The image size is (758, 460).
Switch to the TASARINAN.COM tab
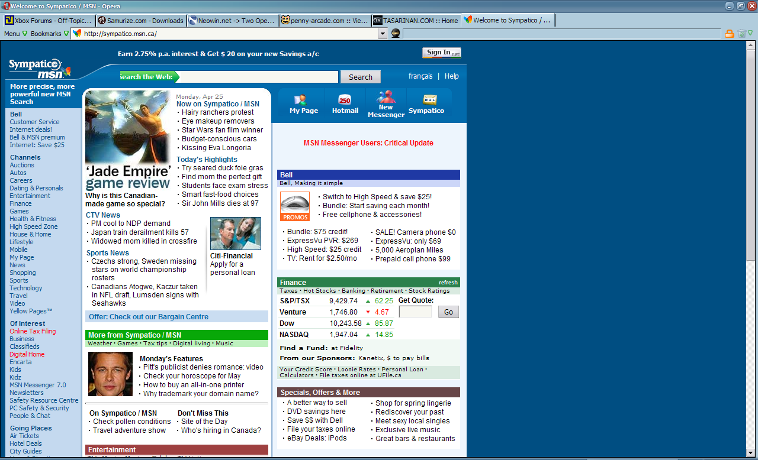pyautogui.click(x=417, y=20)
